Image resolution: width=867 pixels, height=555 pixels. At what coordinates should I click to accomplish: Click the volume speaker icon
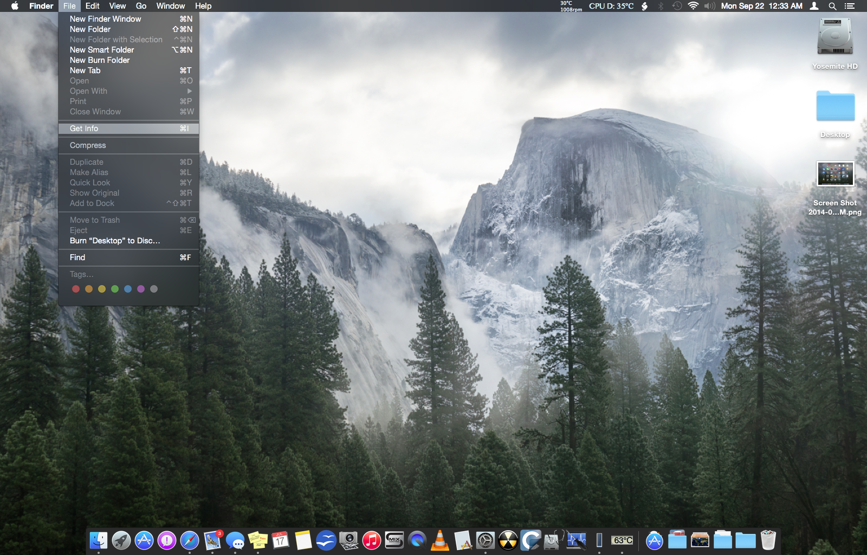pyautogui.click(x=710, y=6)
